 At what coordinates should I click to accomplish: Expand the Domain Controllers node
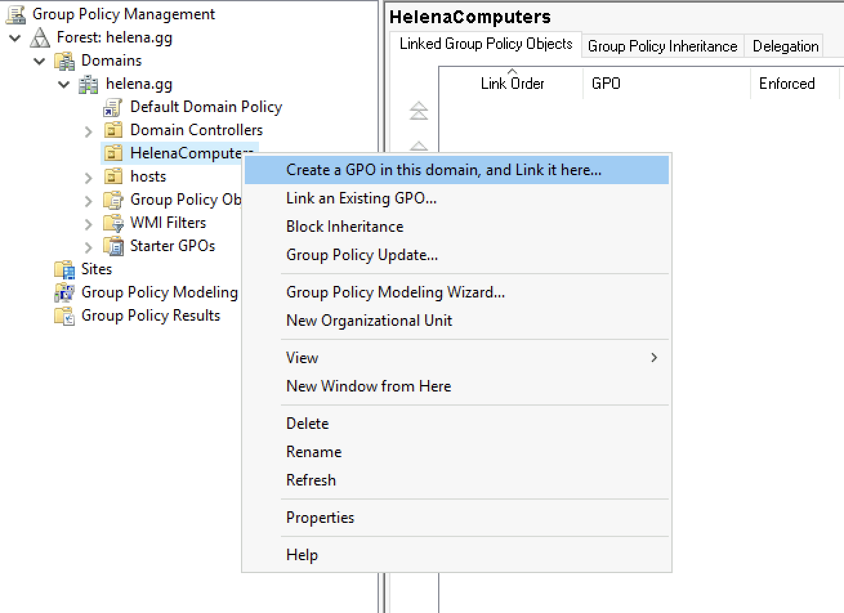(x=88, y=131)
